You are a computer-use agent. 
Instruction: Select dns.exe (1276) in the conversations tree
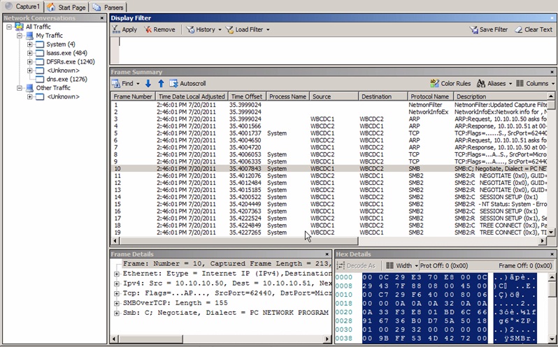click(x=66, y=80)
